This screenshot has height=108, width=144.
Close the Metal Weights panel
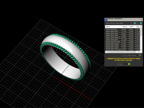tap(142, 19)
